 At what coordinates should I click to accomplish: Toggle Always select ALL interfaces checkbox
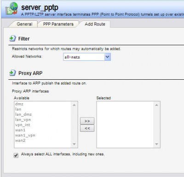coord(16,155)
